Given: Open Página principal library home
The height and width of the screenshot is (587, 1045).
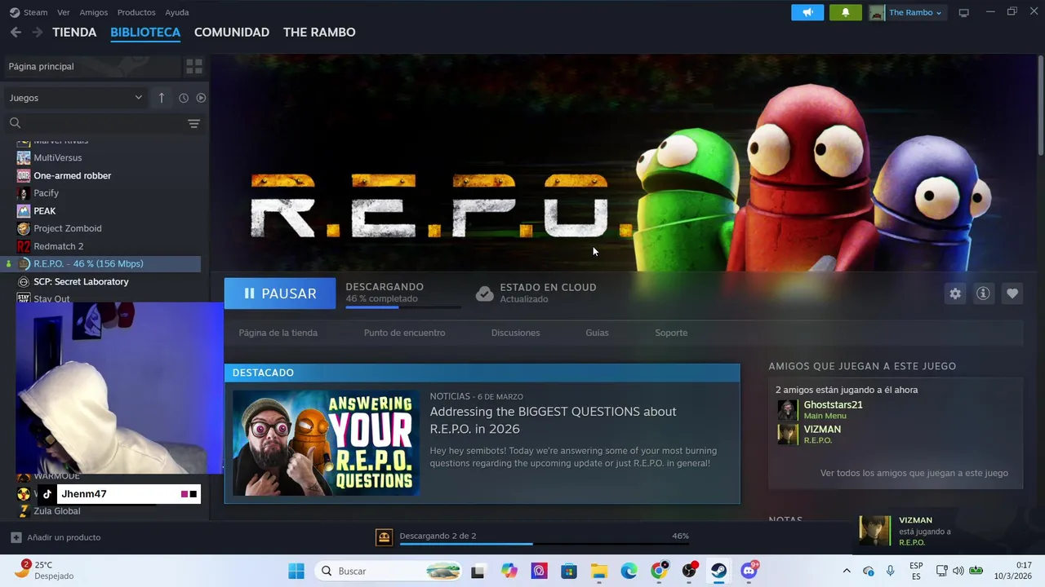Looking at the screenshot, I should (91, 66).
